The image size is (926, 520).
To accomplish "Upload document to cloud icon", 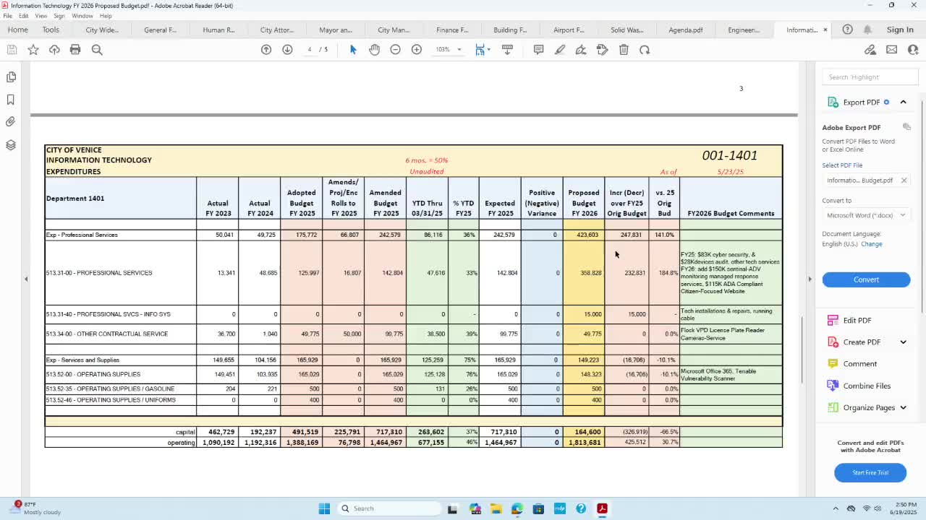I will [54, 49].
